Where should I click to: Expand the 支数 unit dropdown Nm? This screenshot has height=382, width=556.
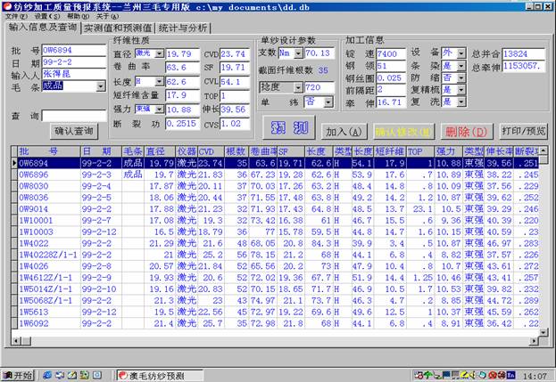(296, 55)
